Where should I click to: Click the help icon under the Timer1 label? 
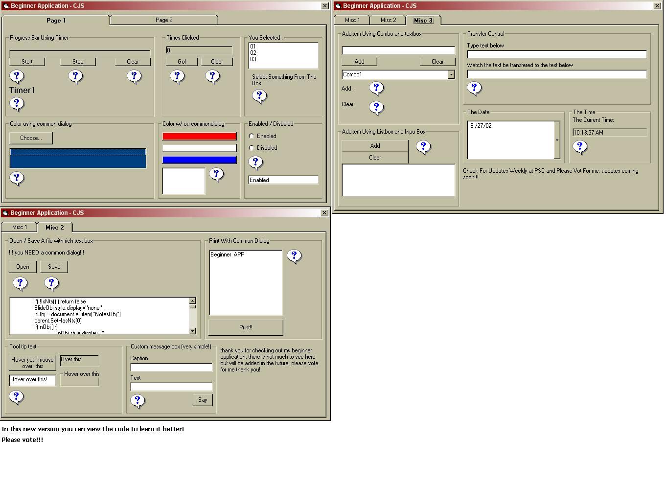pos(17,104)
